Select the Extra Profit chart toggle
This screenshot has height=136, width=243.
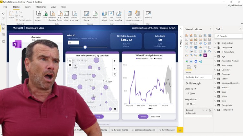pyautogui.click(x=156, y=117)
